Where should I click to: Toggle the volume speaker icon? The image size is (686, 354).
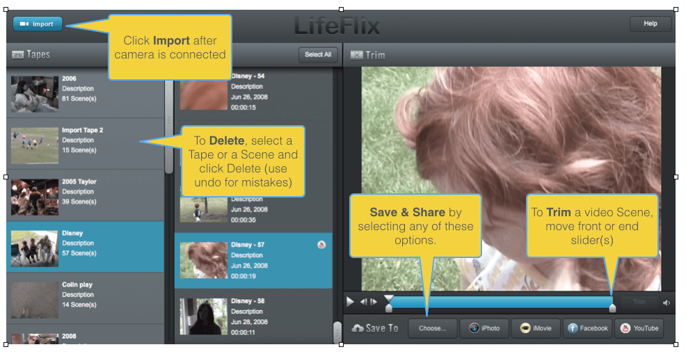(x=667, y=303)
